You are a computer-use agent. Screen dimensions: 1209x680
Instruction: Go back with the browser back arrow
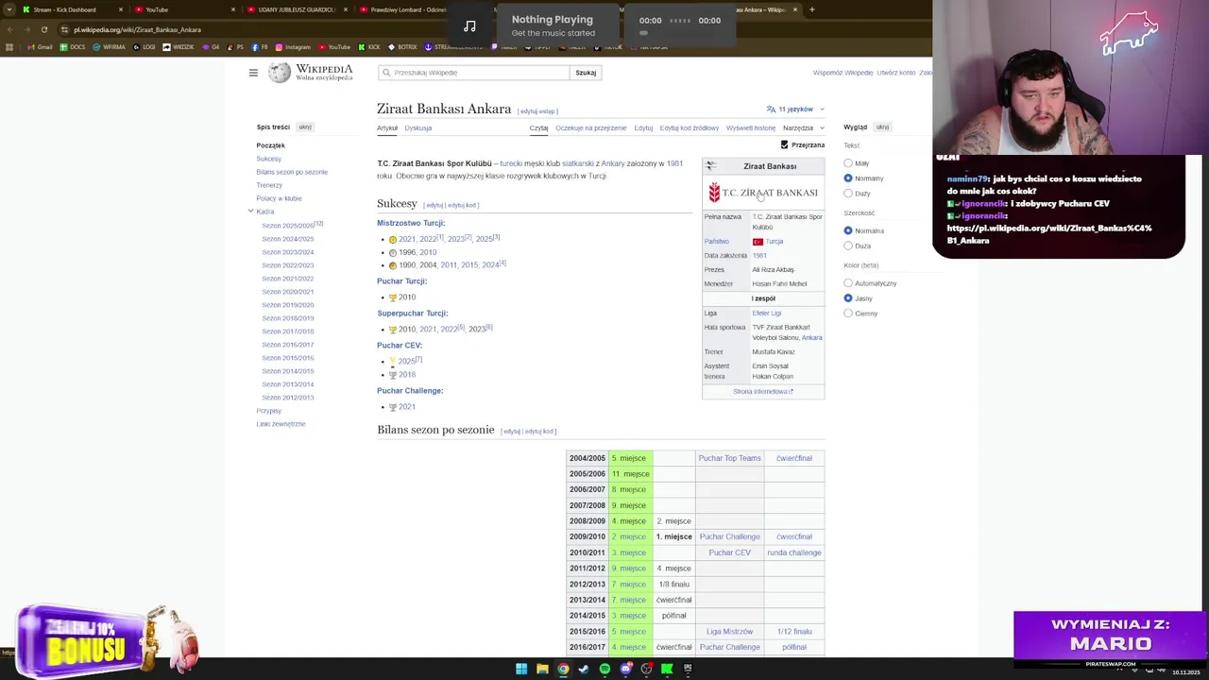tap(9, 29)
